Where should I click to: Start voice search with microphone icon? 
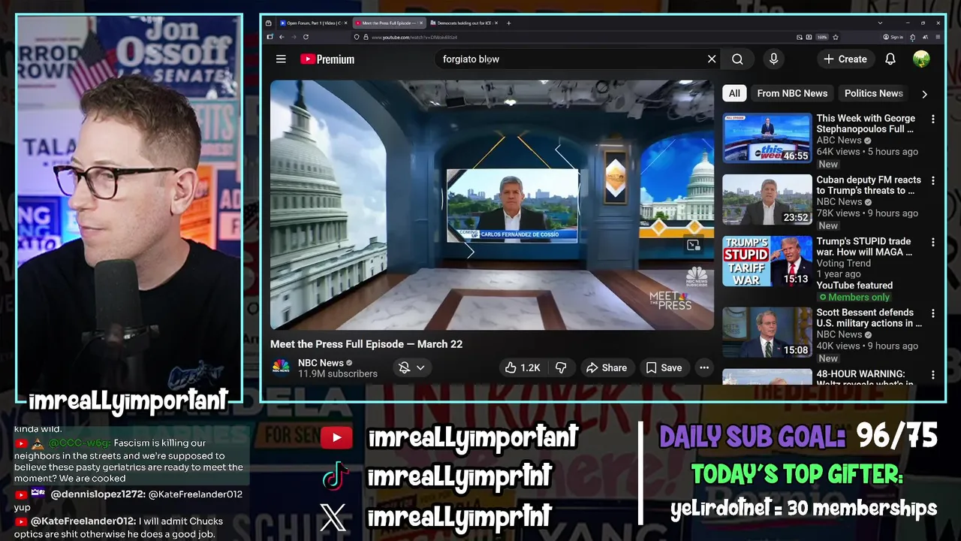pyautogui.click(x=773, y=59)
